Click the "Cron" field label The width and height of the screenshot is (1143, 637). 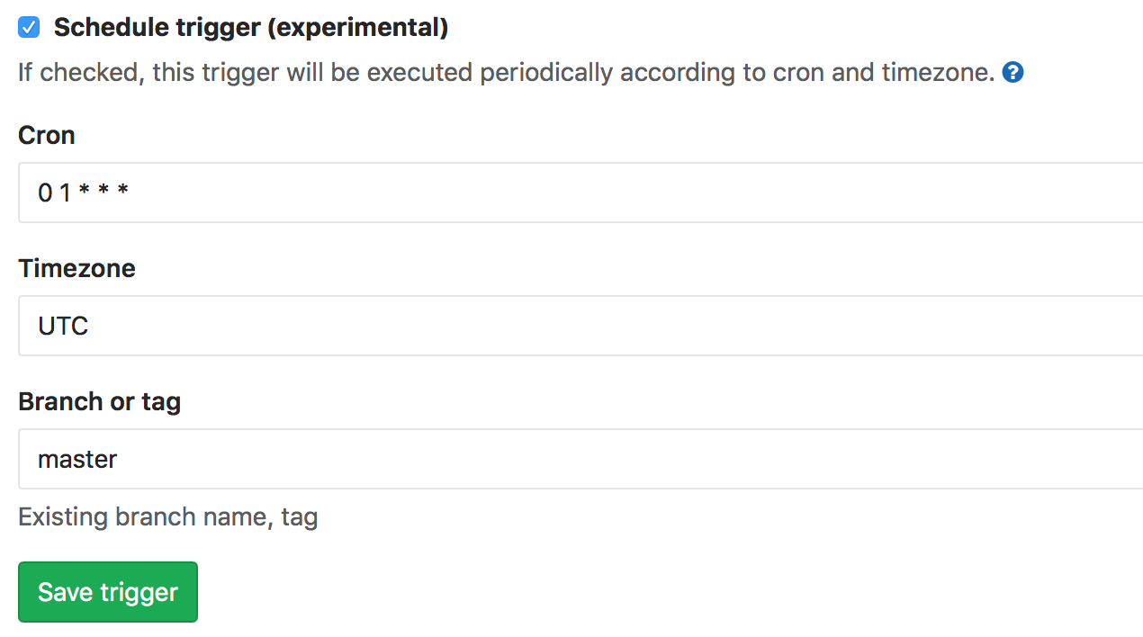pos(47,136)
